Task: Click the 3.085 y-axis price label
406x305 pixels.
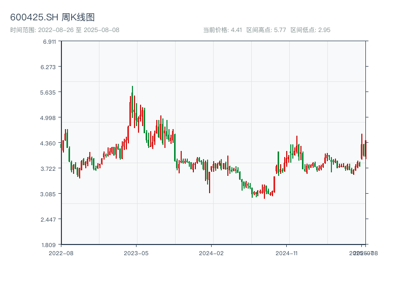Action: [x=50, y=194]
